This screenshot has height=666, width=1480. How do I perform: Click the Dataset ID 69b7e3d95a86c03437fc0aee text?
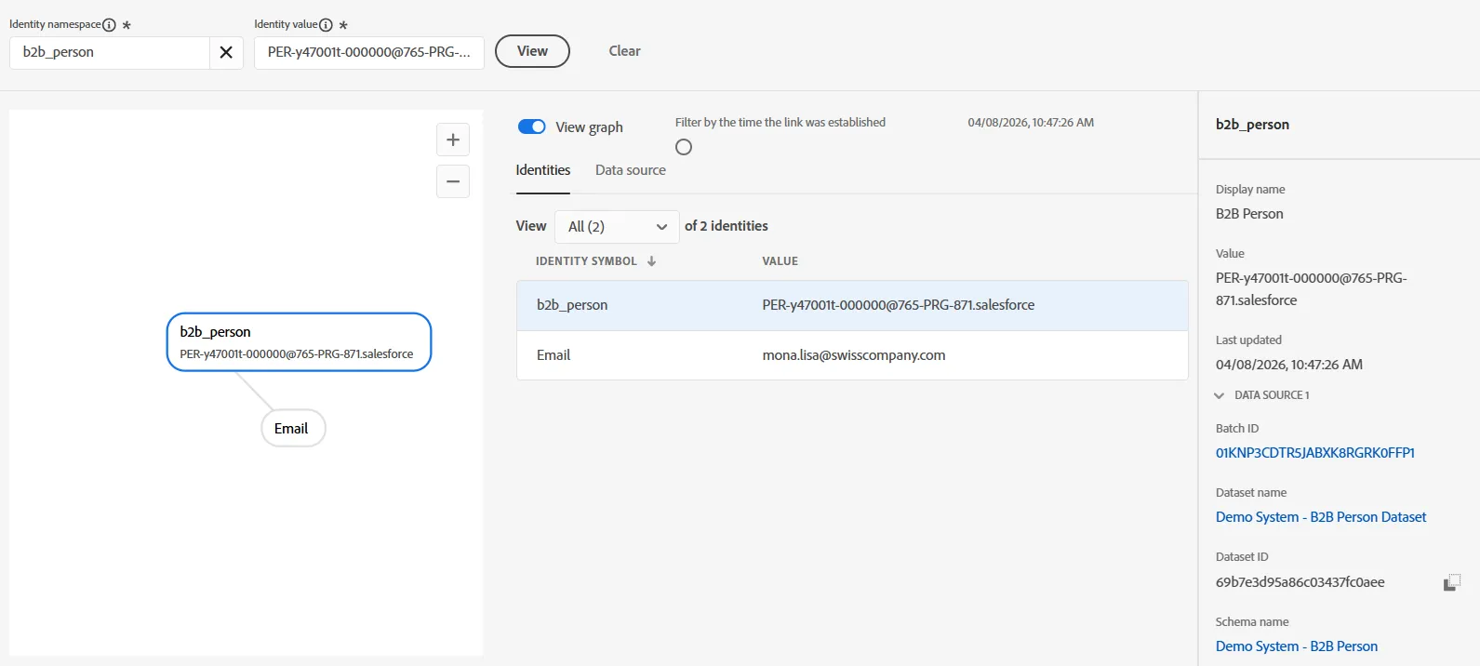(x=1300, y=582)
